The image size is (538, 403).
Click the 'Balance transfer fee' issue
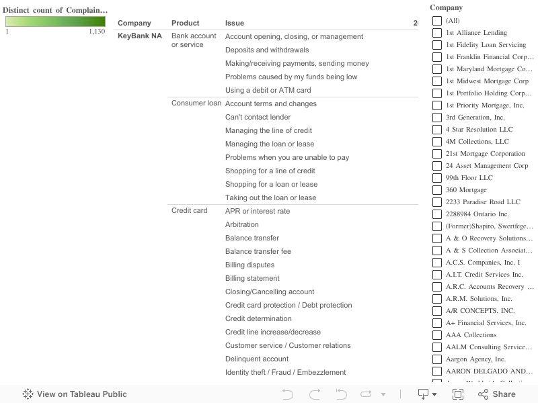click(258, 251)
